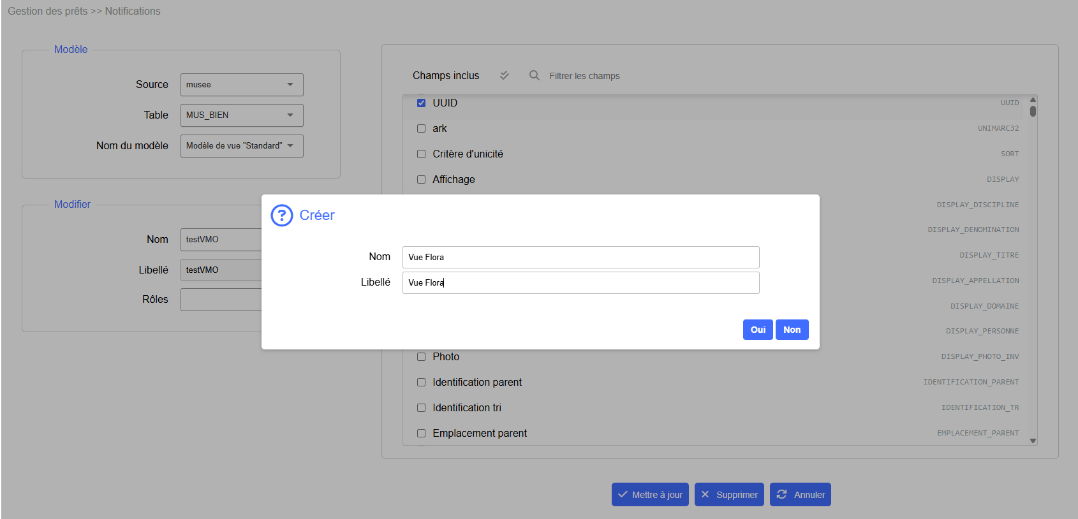
Task: Click the refresh icon on Annuler
Action: [781, 494]
